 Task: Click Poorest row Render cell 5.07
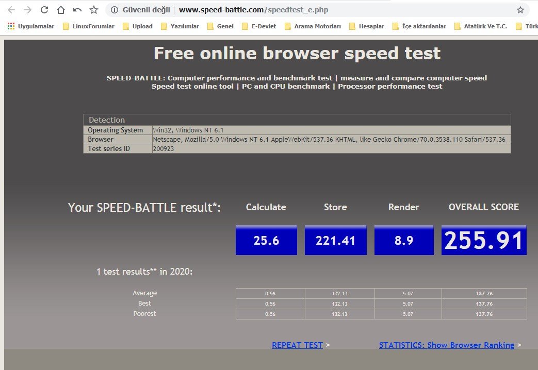[x=408, y=314]
